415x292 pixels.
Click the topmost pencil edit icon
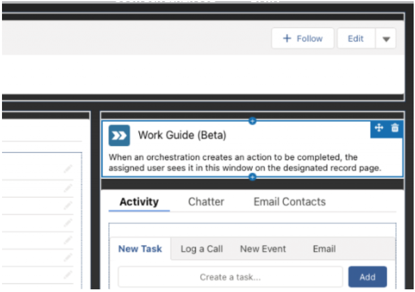tap(68, 170)
